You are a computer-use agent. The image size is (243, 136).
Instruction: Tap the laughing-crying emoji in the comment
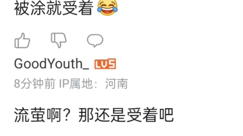coord(107,7)
